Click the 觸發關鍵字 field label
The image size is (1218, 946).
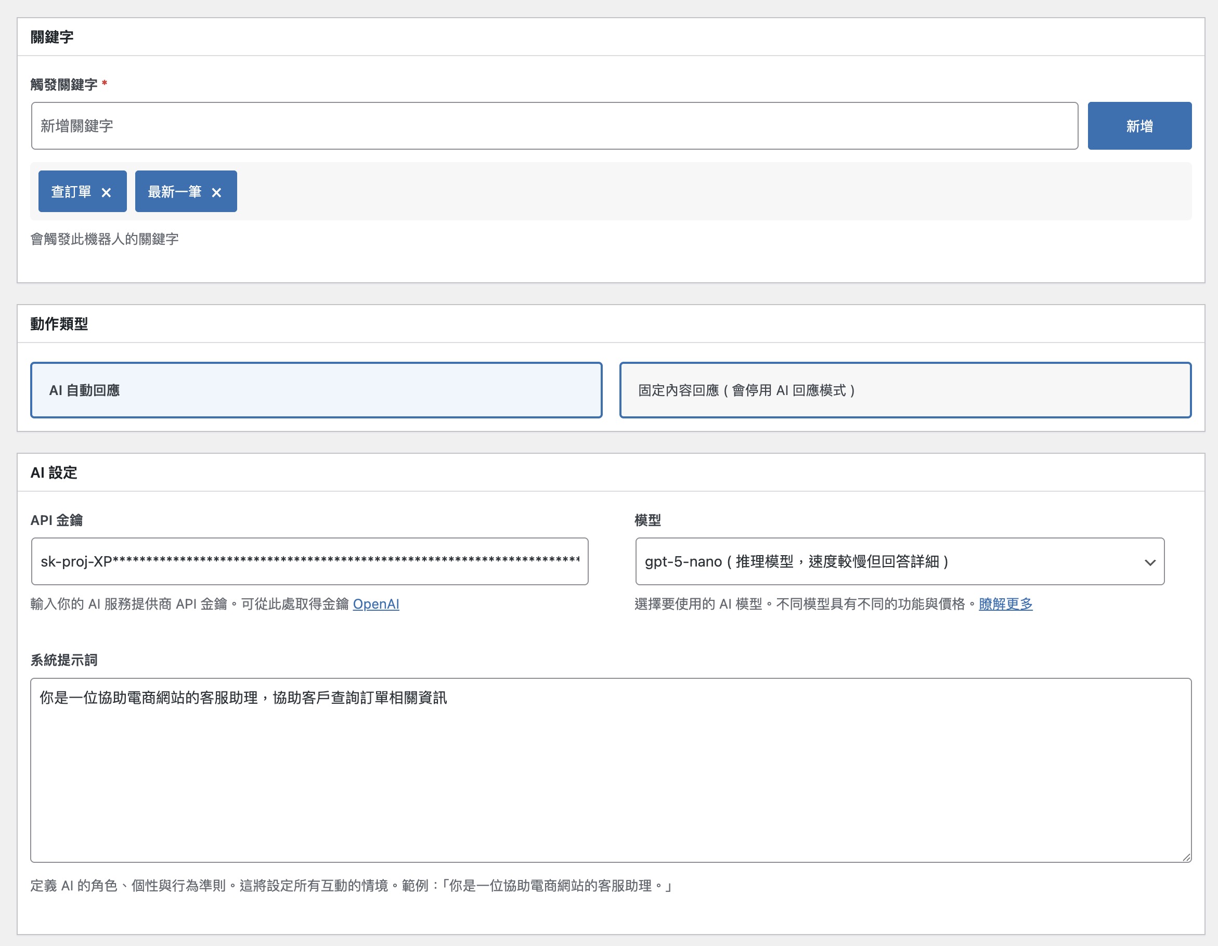coord(63,85)
